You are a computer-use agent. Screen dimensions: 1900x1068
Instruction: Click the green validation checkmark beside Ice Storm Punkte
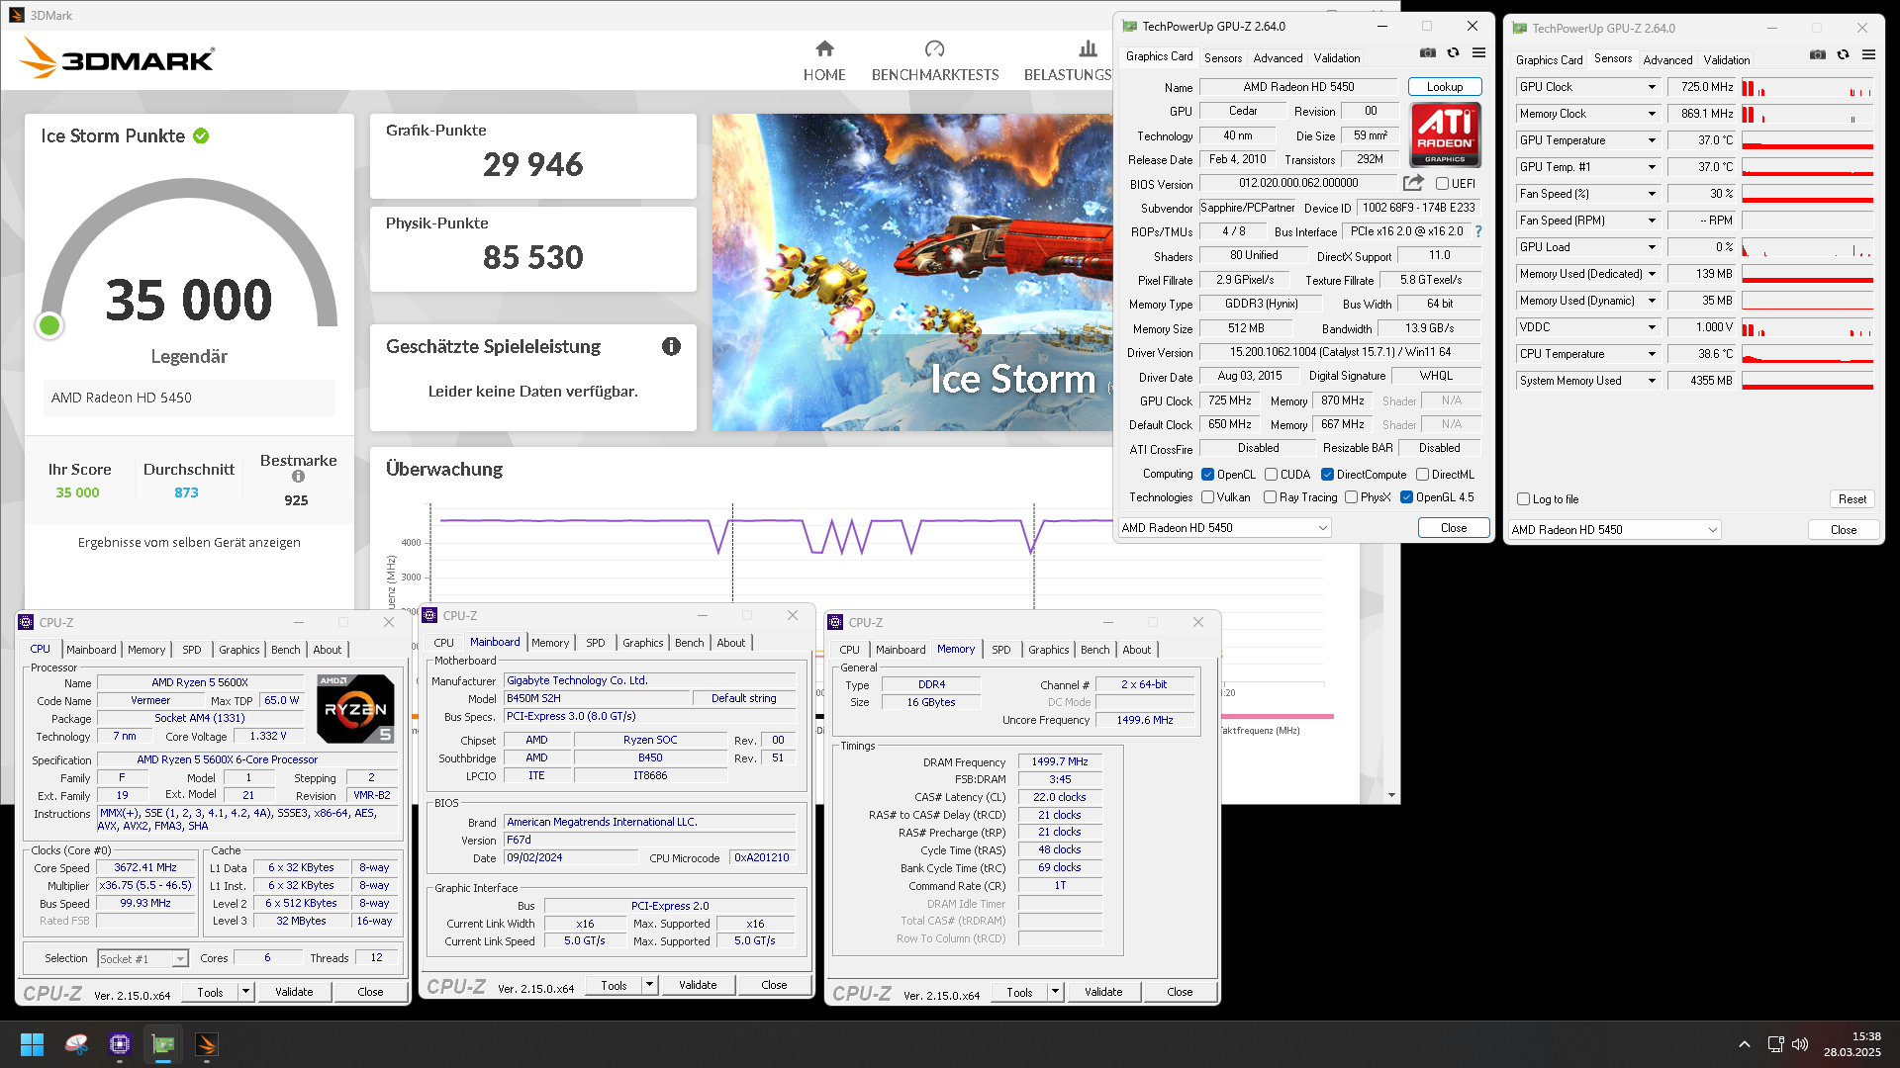click(201, 136)
